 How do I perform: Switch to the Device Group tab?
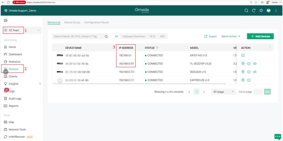(x=72, y=23)
